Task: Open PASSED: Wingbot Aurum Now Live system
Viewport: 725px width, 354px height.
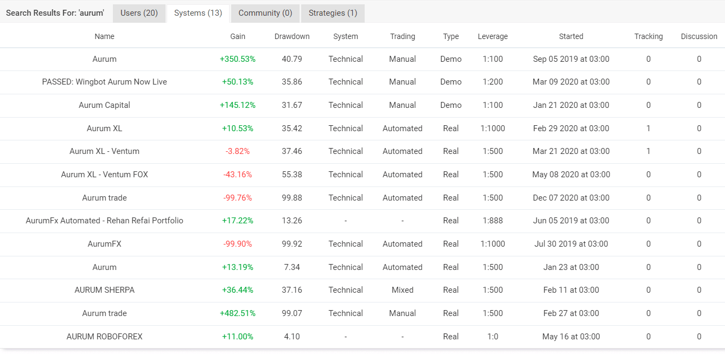Action: click(105, 82)
